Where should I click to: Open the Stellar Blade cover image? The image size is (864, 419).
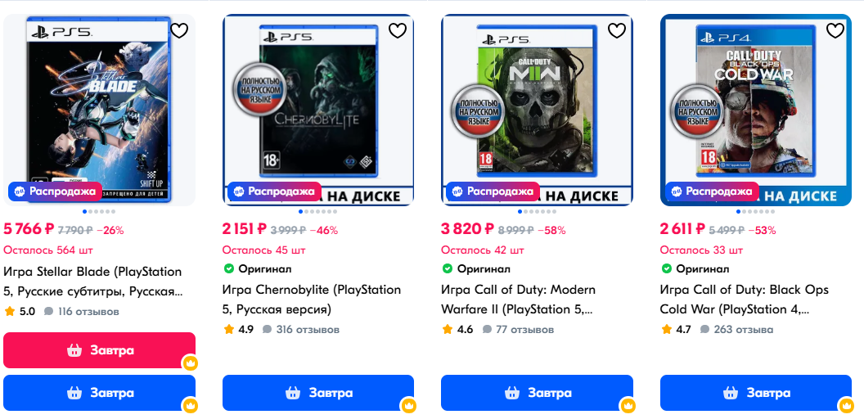tap(99, 109)
